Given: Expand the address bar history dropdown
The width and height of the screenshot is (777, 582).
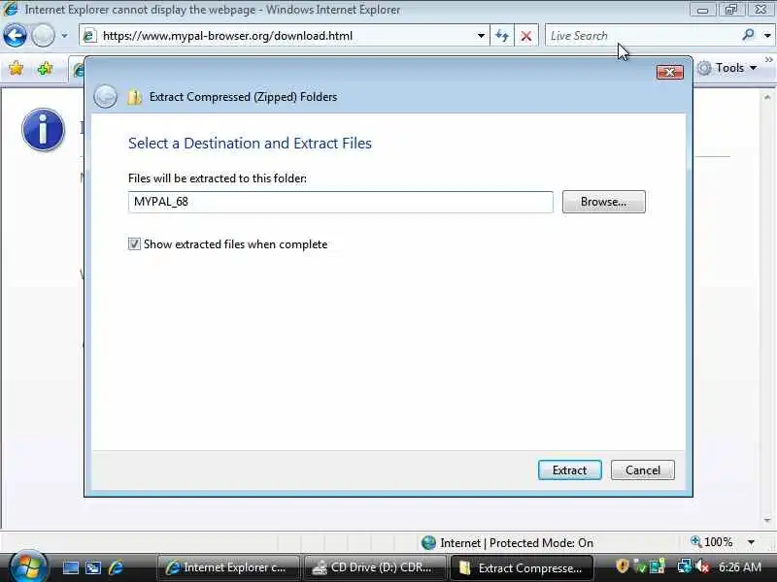Looking at the screenshot, I should tap(481, 36).
